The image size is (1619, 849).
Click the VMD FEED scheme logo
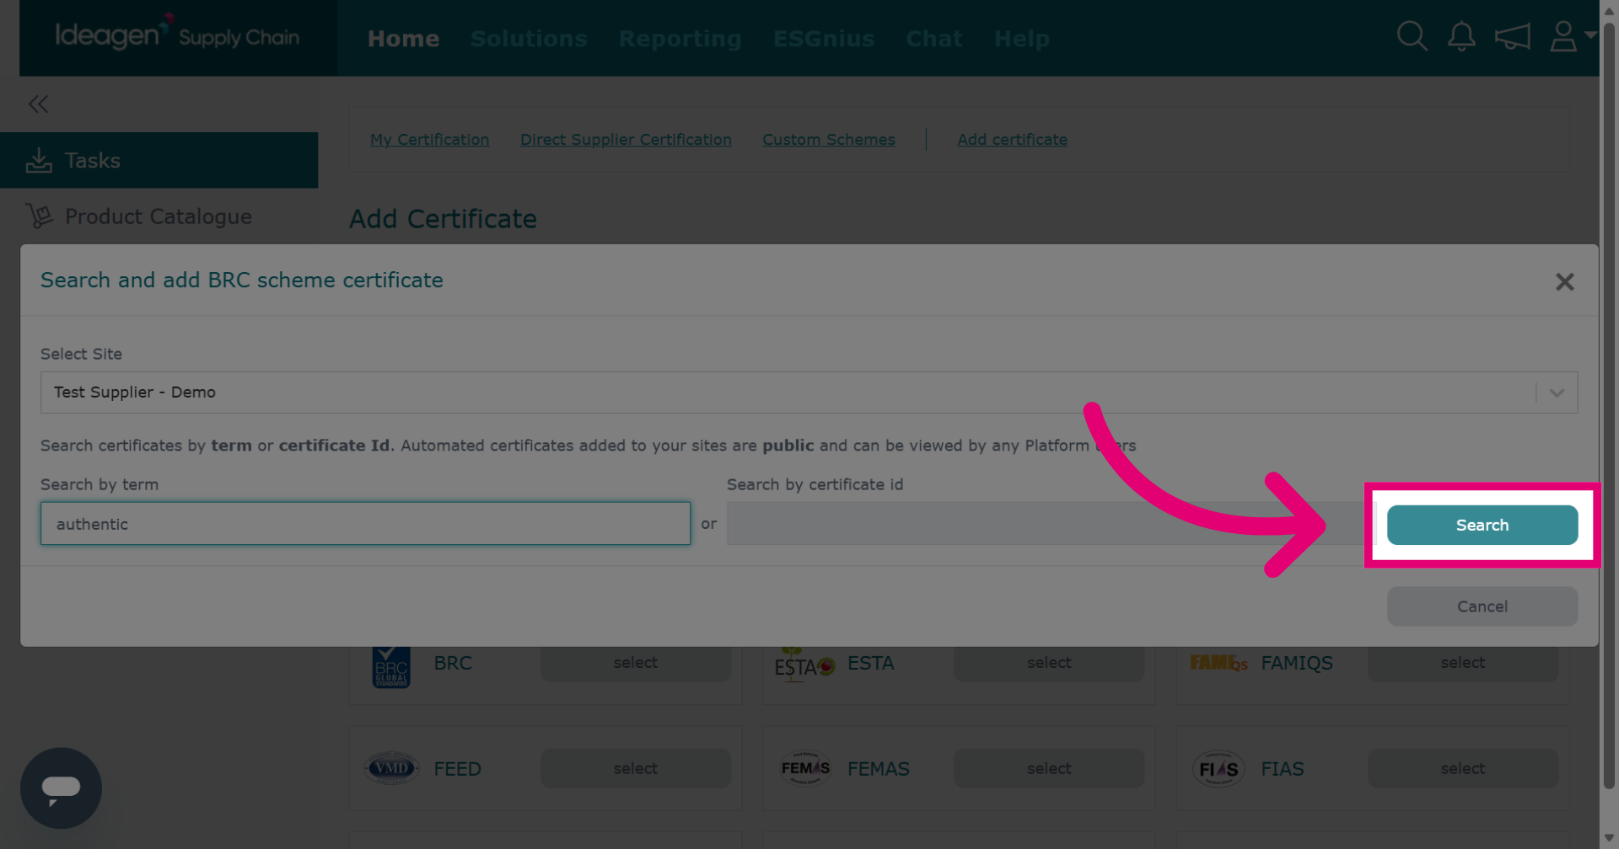391,768
